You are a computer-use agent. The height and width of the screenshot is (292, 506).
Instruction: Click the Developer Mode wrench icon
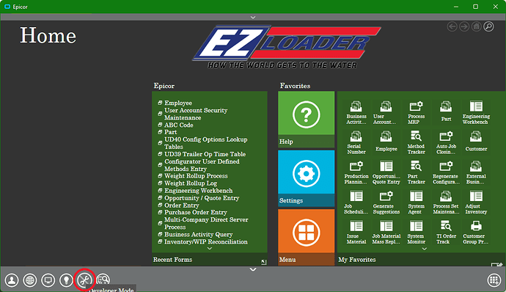(x=85, y=280)
